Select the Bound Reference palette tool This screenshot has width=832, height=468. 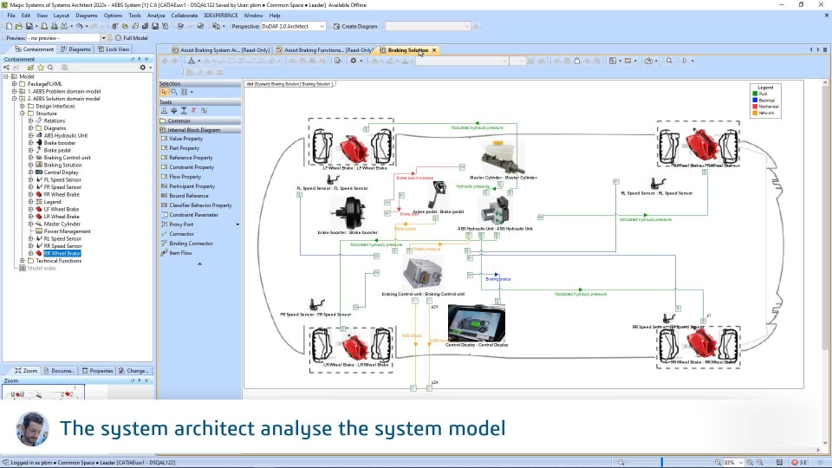(188, 196)
